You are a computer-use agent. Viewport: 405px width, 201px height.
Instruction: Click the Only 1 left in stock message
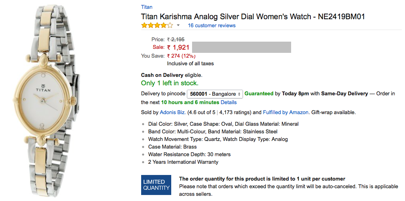pos(170,83)
